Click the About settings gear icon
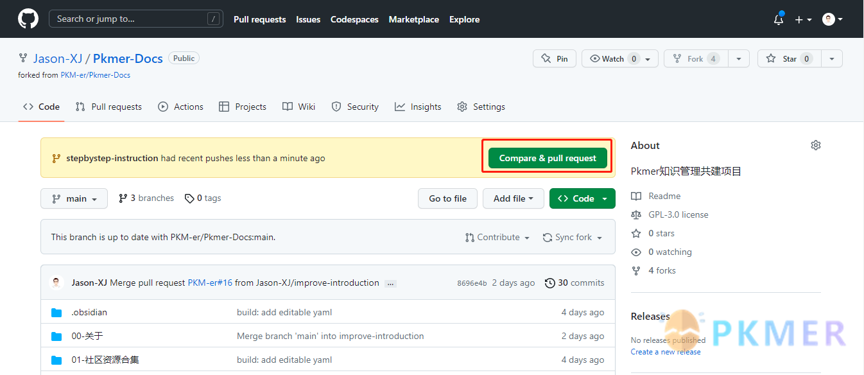Screen dimensions: 864x375 (x=816, y=145)
